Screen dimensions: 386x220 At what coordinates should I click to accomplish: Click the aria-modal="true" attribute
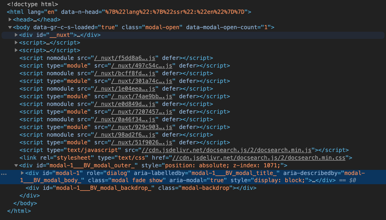click(x=198, y=180)
